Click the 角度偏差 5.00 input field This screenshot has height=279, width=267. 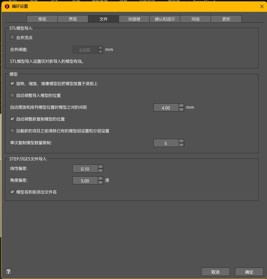[x=85, y=180]
